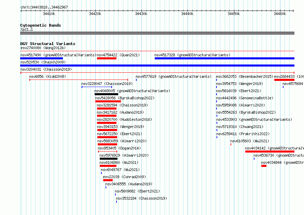The width and height of the screenshot is (304, 215).
Task: Click the black bar under nsv5976929
Action: [109, 159]
